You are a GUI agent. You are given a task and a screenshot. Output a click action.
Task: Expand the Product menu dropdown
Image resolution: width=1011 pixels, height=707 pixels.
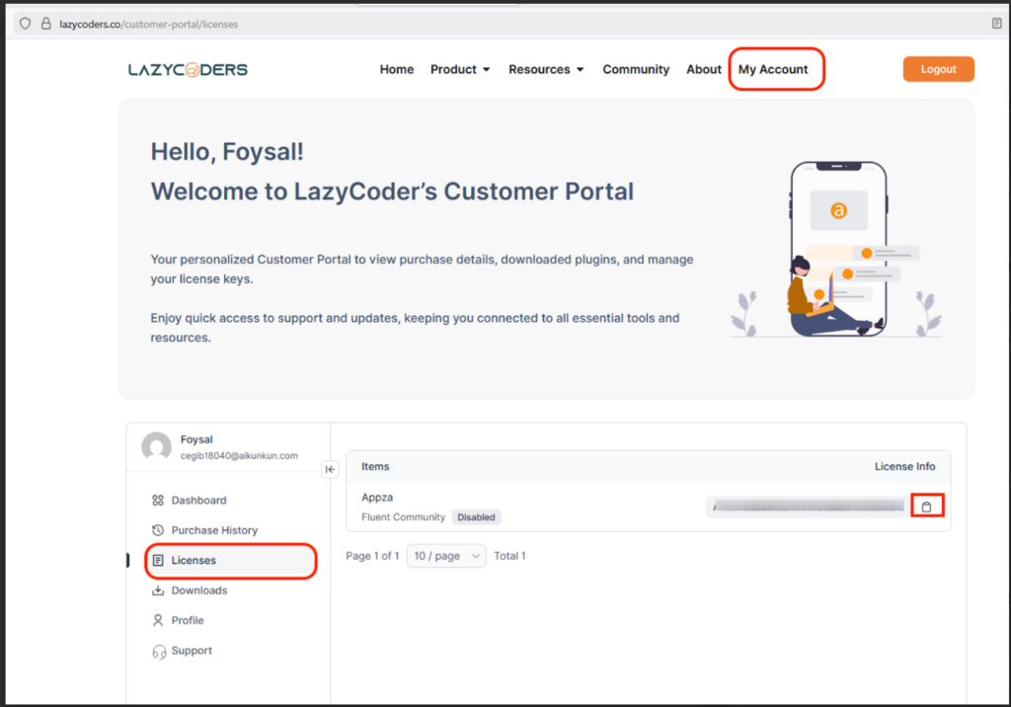point(460,69)
